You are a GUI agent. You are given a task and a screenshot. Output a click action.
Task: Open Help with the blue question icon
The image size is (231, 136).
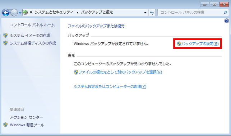coord(227,21)
